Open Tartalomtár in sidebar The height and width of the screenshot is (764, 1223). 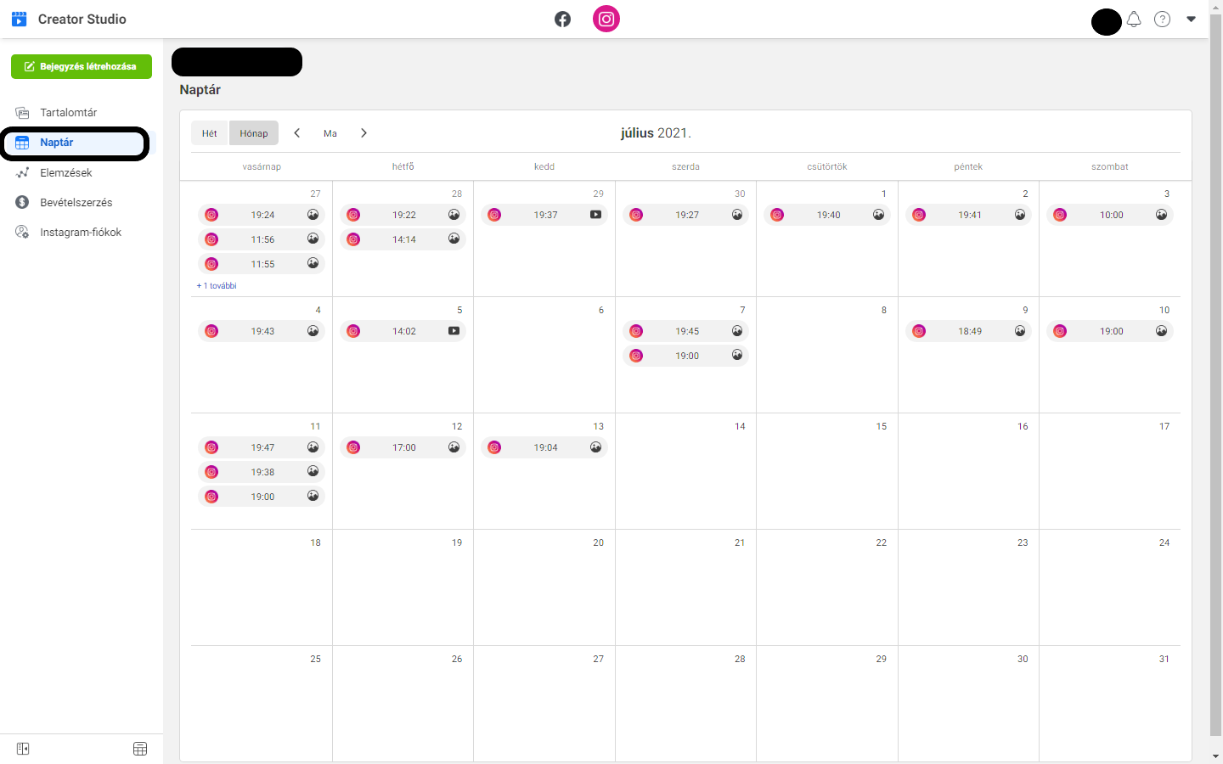(68, 113)
